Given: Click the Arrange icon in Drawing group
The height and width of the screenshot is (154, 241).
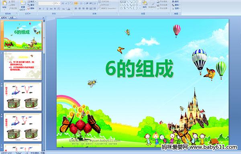Looking at the screenshot, I should (x=145, y=4).
